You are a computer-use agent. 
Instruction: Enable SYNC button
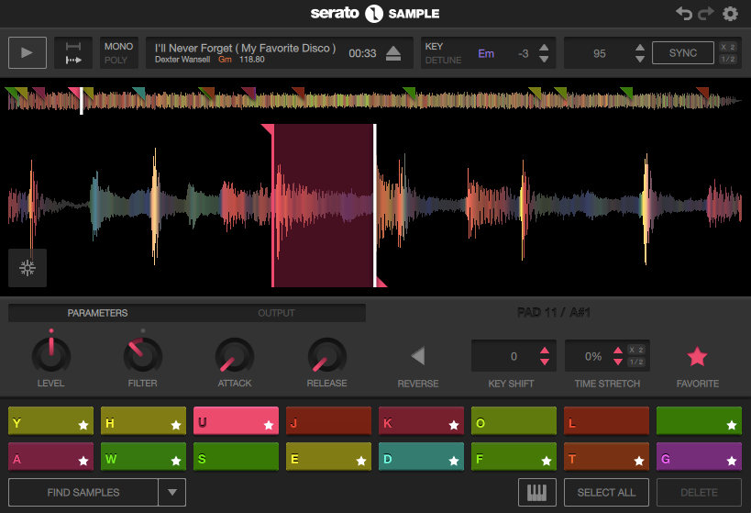coord(683,52)
